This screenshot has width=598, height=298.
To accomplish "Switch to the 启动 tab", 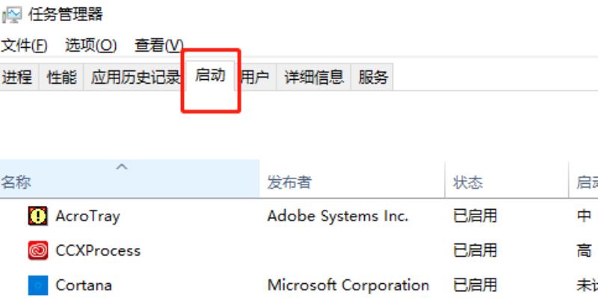I will [210, 75].
